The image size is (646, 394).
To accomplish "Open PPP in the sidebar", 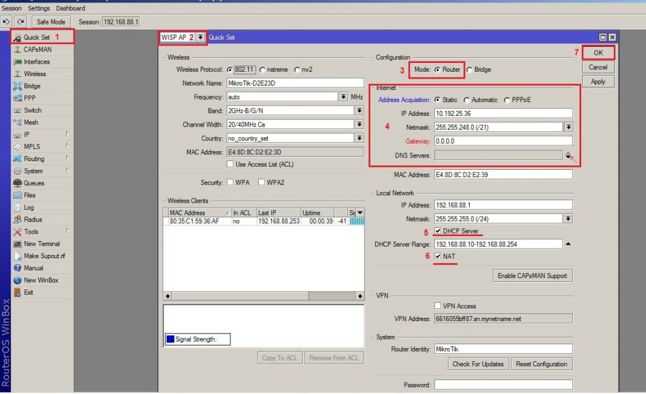I will coord(42,98).
